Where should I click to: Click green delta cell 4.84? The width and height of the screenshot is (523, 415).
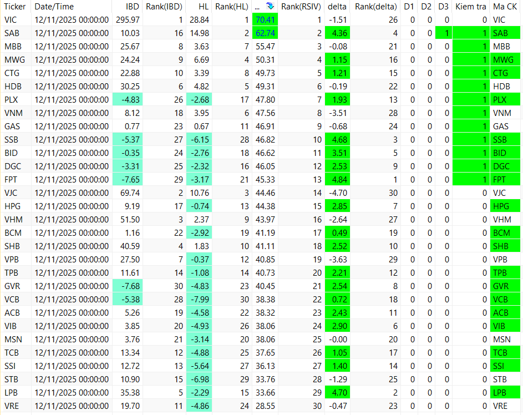338,179
